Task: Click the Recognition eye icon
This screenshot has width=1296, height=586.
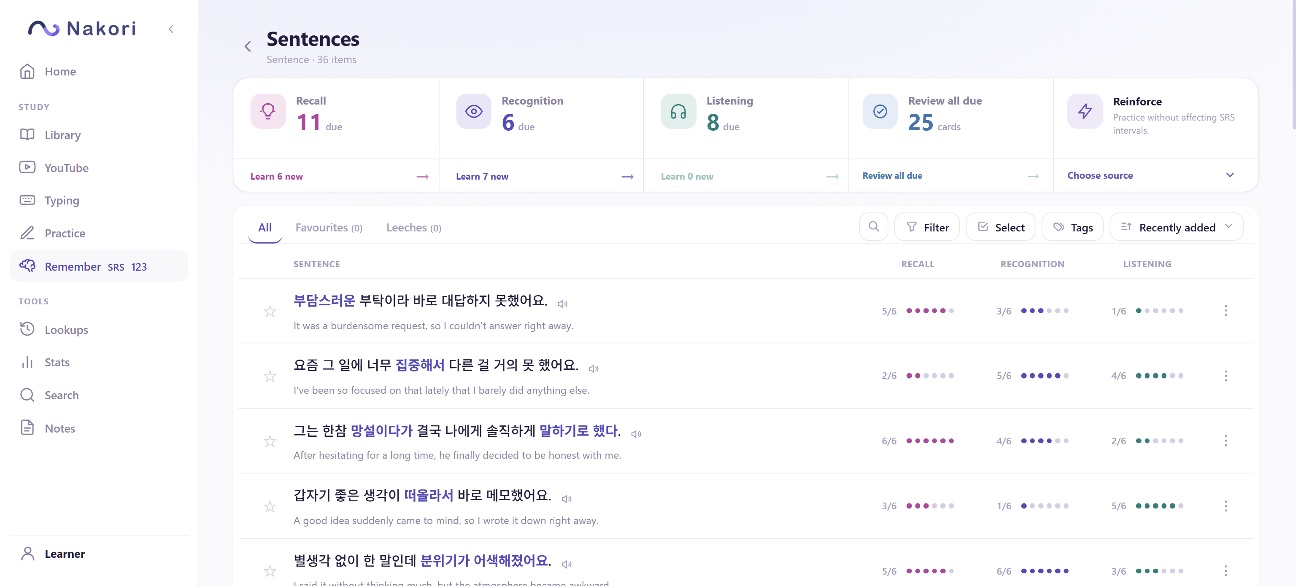Action: pos(473,111)
